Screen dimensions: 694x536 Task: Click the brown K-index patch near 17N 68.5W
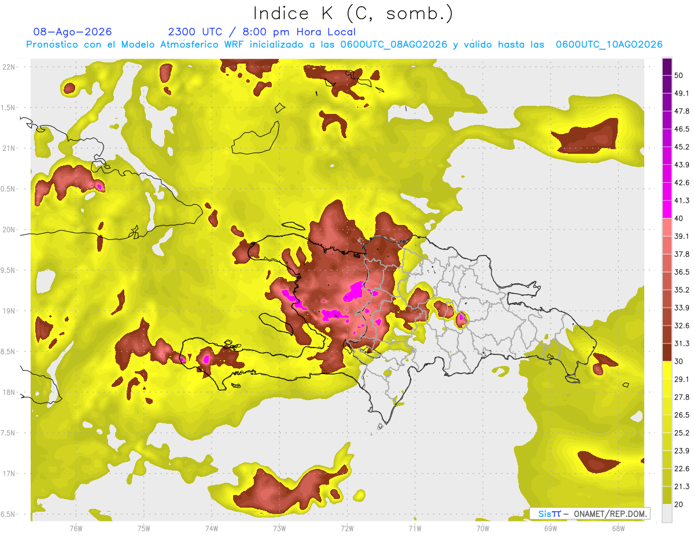point(598,461)
